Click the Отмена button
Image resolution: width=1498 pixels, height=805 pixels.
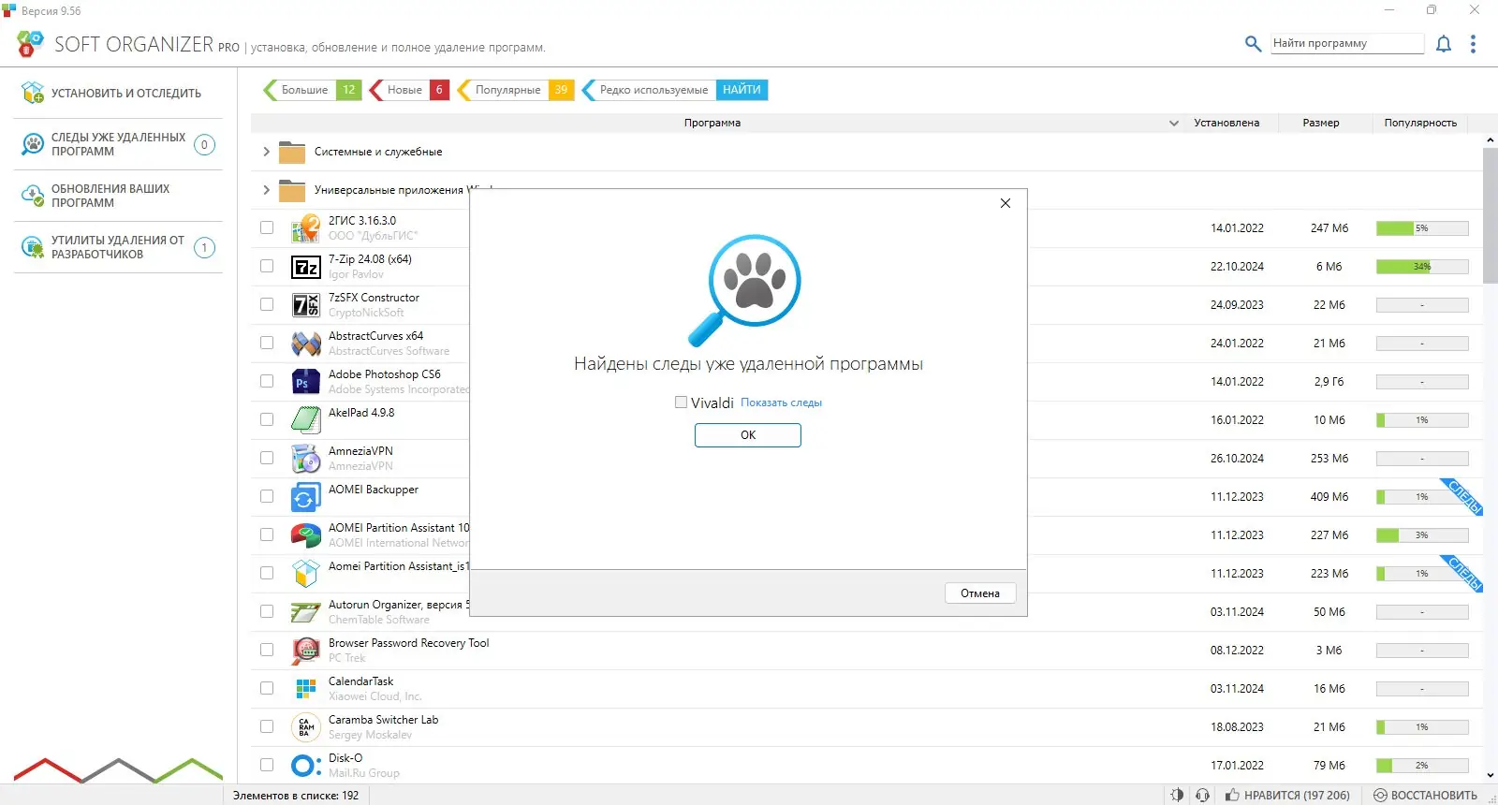pyautogui.click(x=980, y=593)
